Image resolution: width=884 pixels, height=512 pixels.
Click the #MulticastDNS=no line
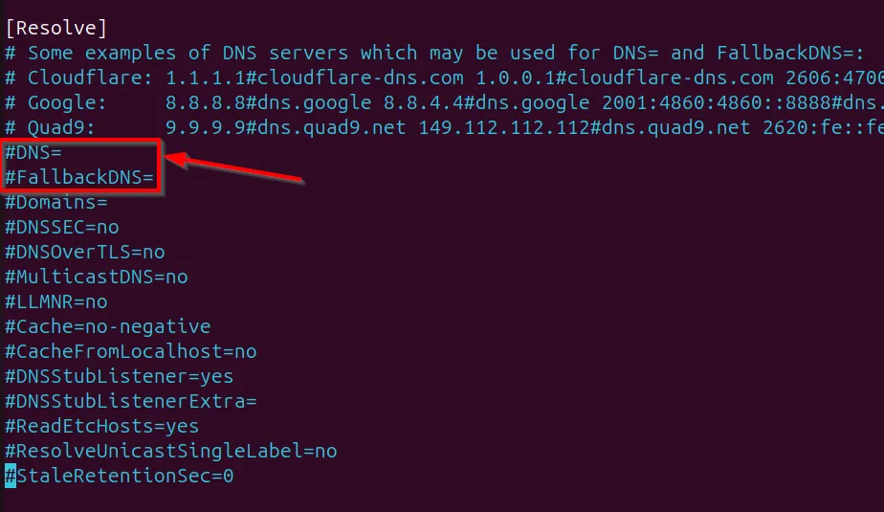(x=97, y=277)
